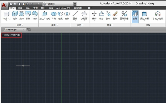This screenshot has height=103, width=166.
Task: Click the ribbon minimize toggle after 精选应用
Action: [89, 8]
